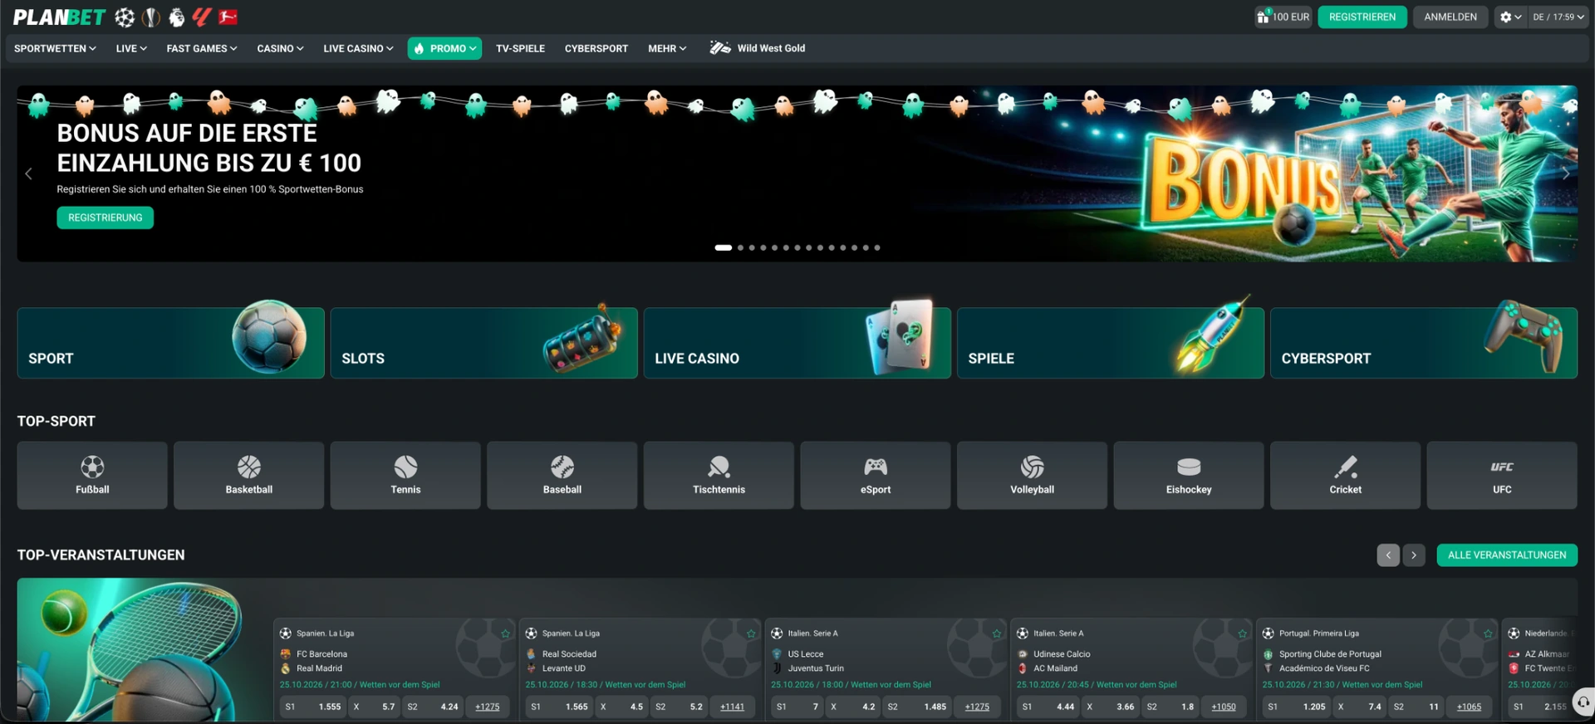Click the Alle Veranstaltungen button
This screenshot has height=724, width=1595.
1507,555
